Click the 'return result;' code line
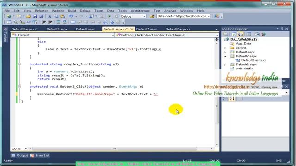Viewport: 296px width, 166px height. pyautogui.click(x=52, y=79)
